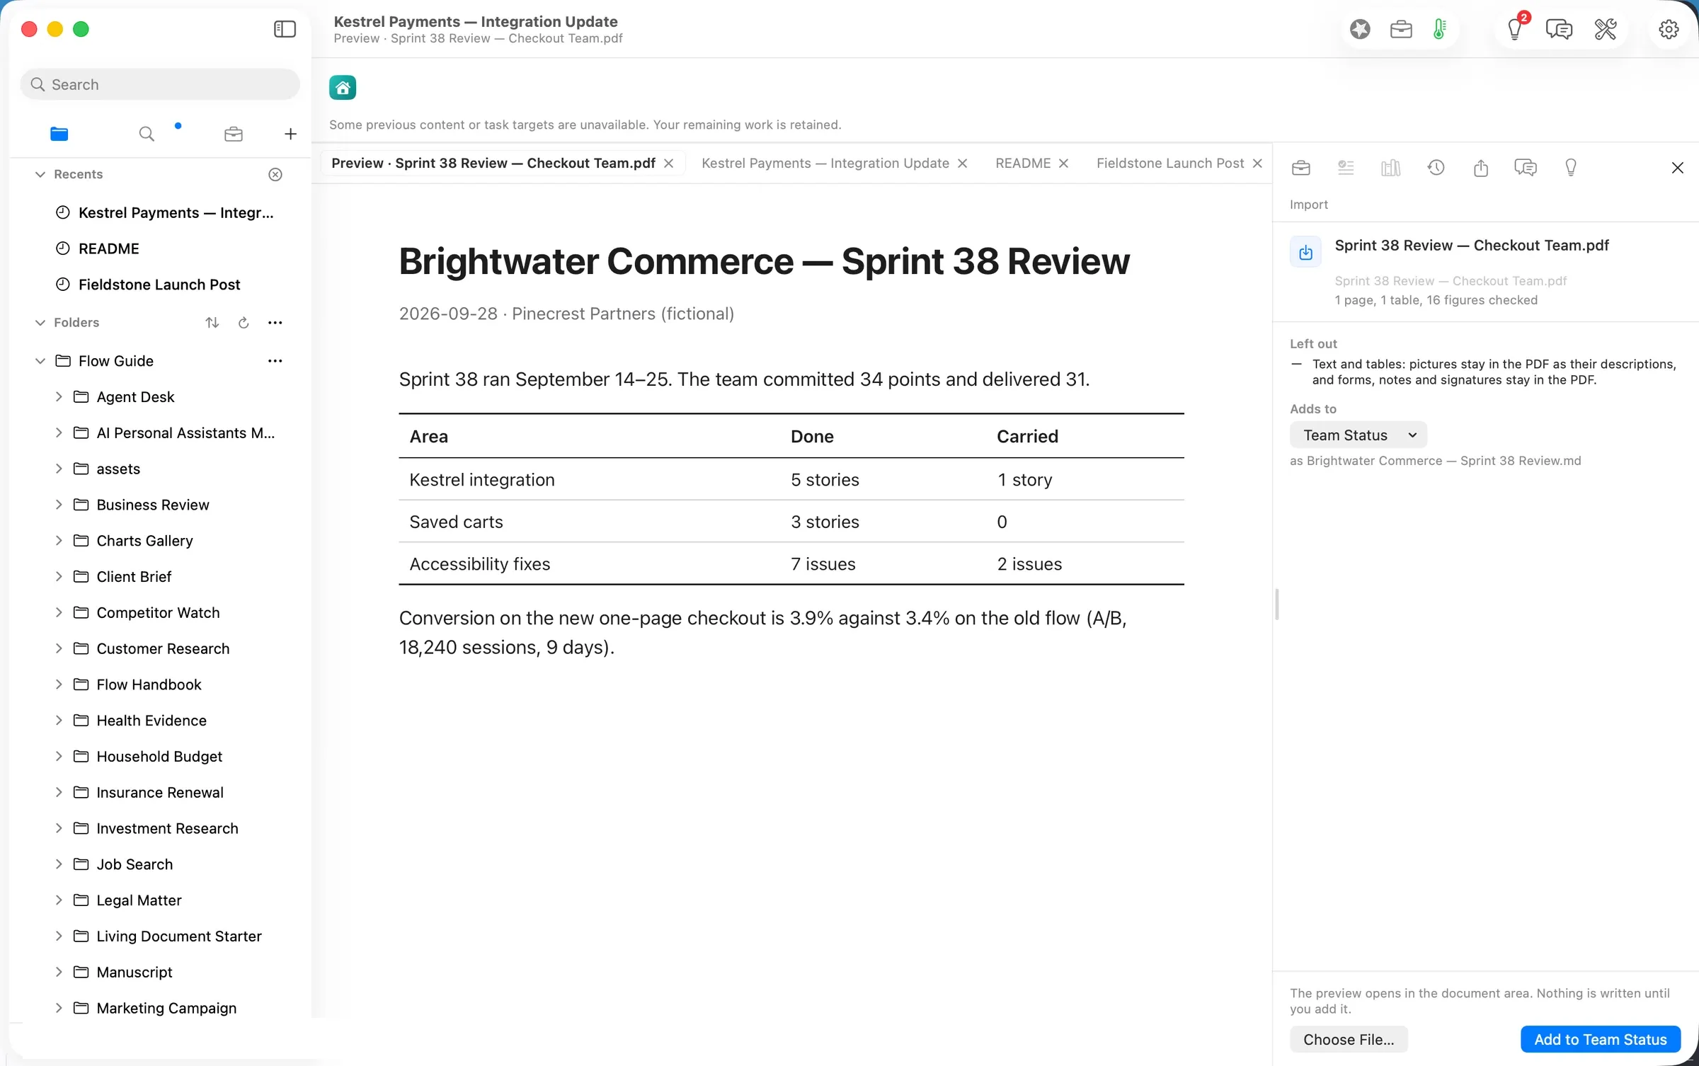Open Folders section more options
Viewport: 1699px width, 1066px height.
pos(275,323)
